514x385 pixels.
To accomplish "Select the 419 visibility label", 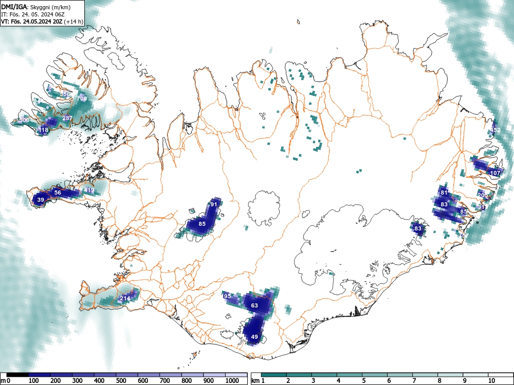I will coord(89,190).
